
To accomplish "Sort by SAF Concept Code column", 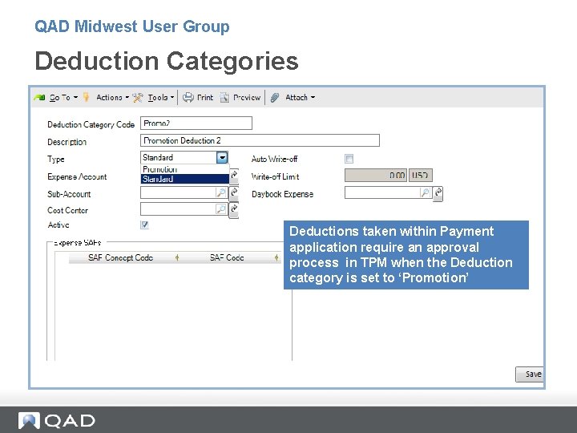I will pyautogui.click(x=121, y=257).
